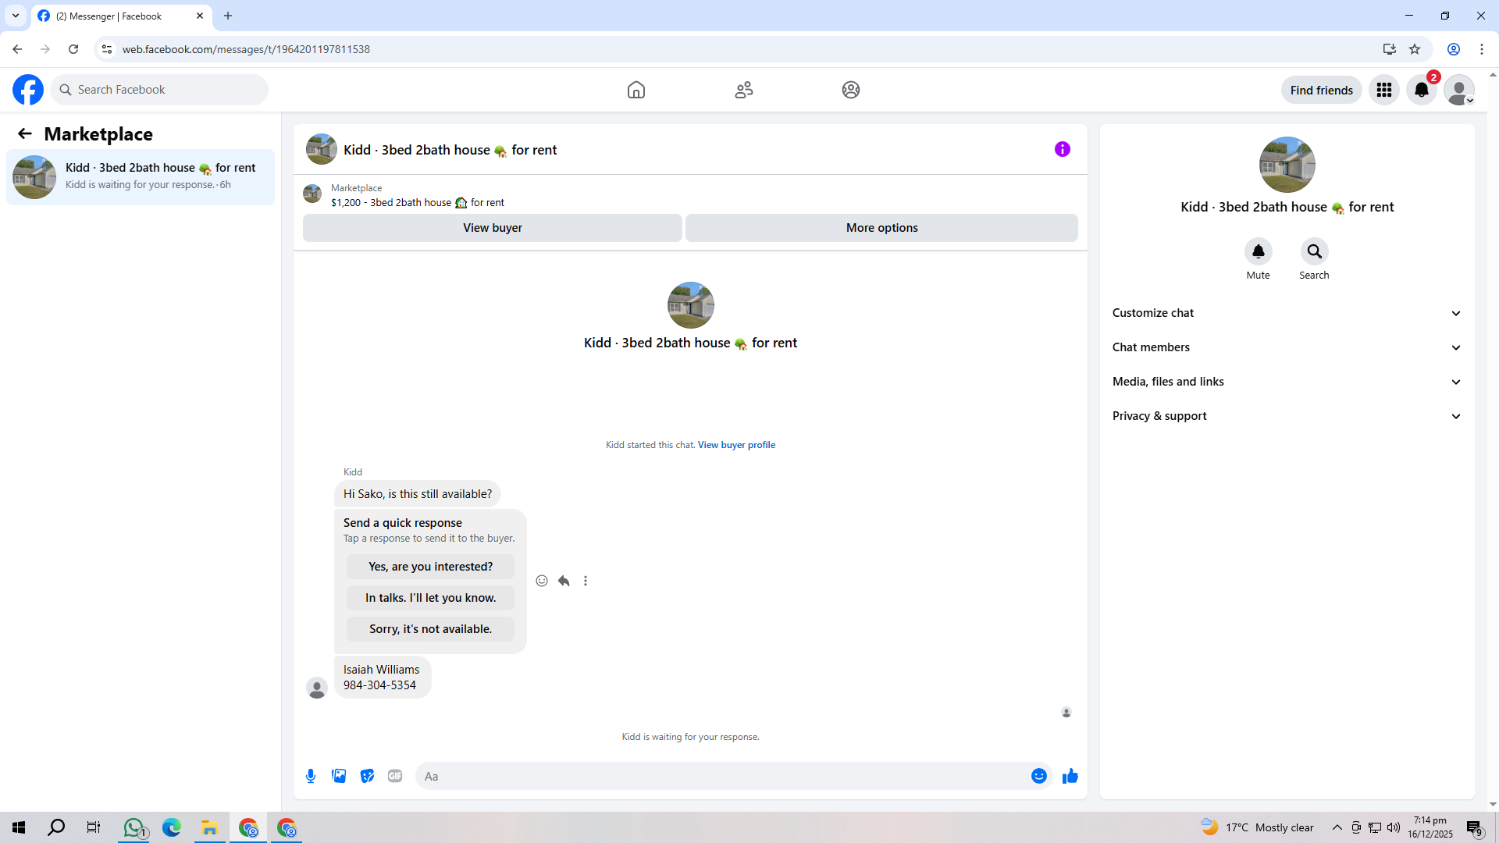This screenshot has width=1499, height=843.
Task: Go to the Home feed icon
Action: click(636, 90)
